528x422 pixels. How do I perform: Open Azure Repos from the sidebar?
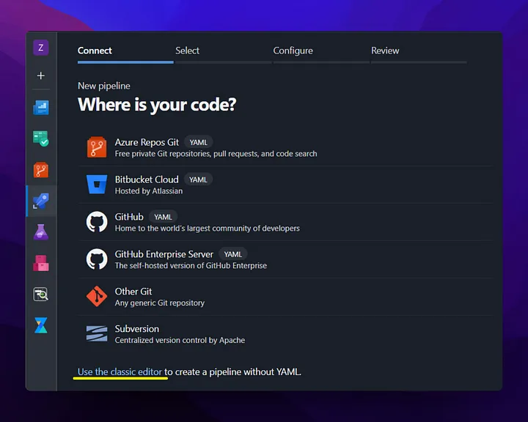[41, 170]
